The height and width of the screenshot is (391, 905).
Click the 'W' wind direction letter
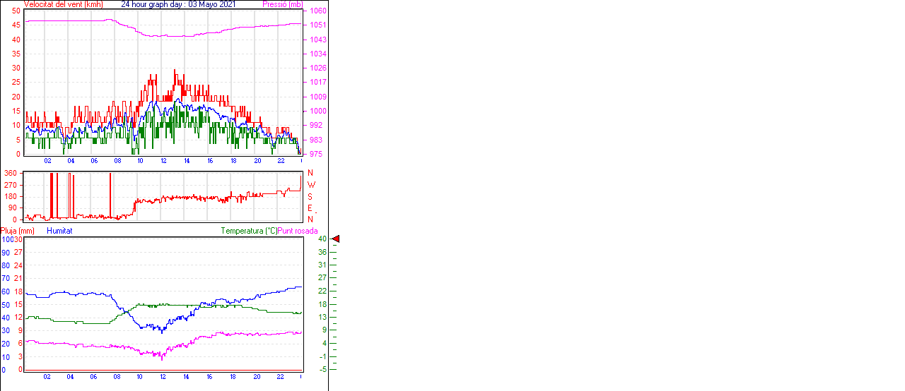(310, 185)
